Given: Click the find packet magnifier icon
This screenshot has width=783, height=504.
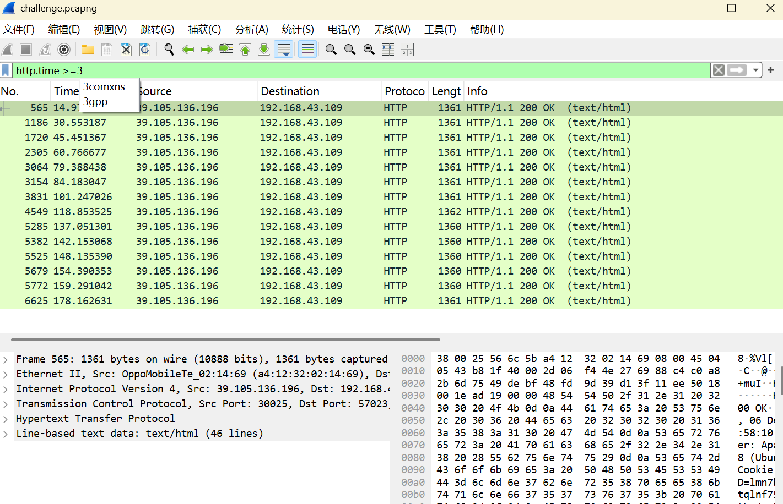Looking at the screenshot, I should tap(169, 50).
